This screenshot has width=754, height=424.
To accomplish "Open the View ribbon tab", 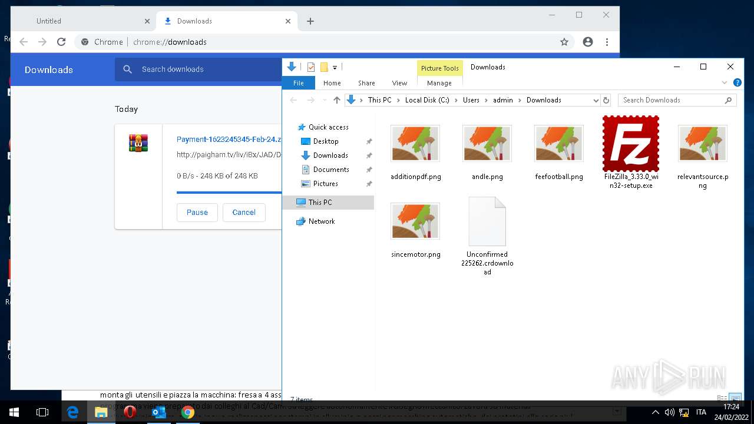I will pyautogui.click(x=399, y=83).
